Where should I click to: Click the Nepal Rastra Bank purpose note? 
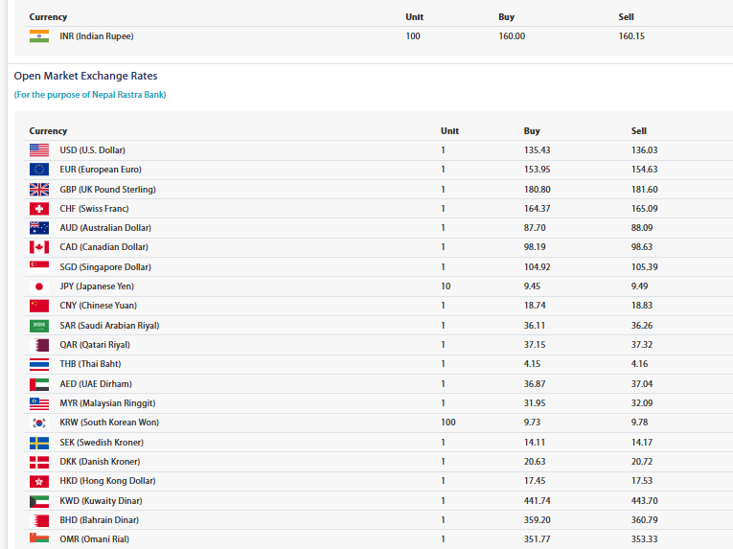click(90, 95)
